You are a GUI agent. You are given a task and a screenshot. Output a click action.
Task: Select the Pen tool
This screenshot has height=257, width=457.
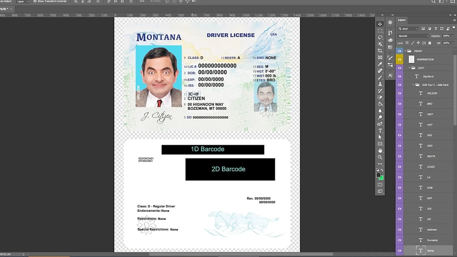[x=380, y=124]
